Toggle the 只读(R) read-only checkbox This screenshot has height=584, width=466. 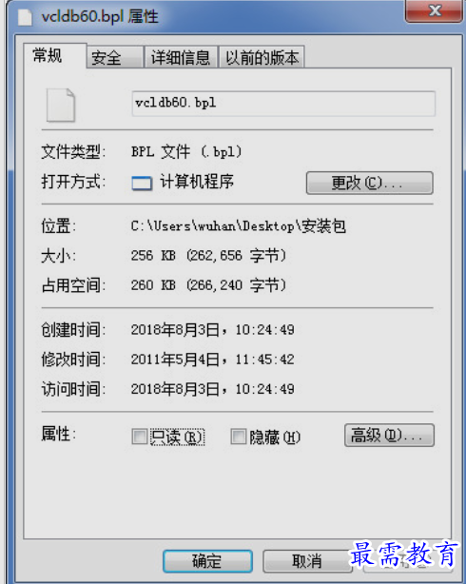click(x=139, y=437)
